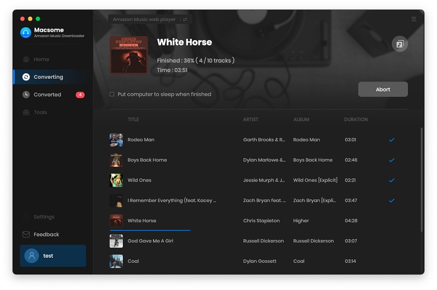Click the God Gave Me A Girl thumbnail
Image resolution: width=437 pixels, height=290 pixels.
116,241
